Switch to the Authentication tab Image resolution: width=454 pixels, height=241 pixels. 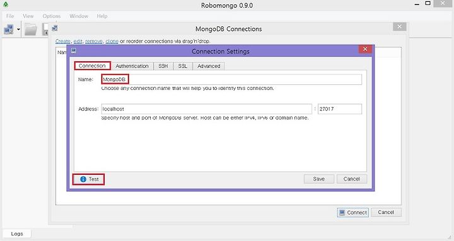132,66
